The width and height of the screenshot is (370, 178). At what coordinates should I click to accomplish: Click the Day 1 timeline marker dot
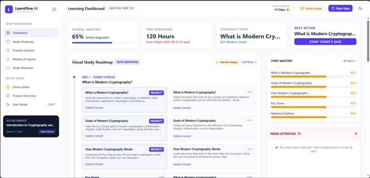(x=74, y=77)
